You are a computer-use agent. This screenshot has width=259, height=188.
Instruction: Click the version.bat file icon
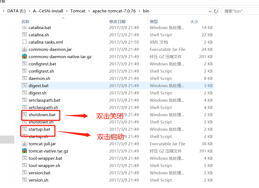tap(25, 172)
